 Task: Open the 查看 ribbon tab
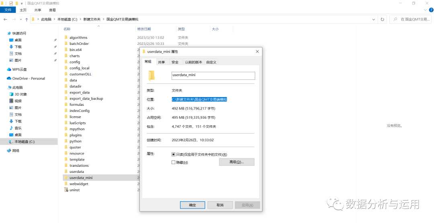click(x=53, y=10)
